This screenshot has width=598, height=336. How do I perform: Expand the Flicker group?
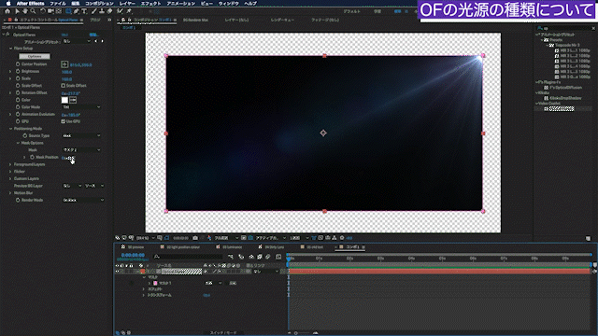[x=10, y=172]
